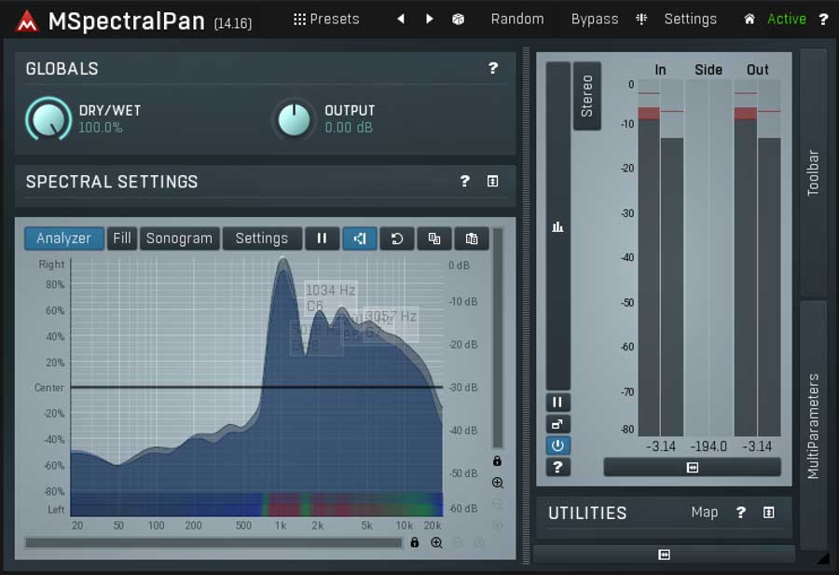This screenshot has width=839, height=575.
Task: Click the graph horizontal scrollbar
Action: point(213,543)
